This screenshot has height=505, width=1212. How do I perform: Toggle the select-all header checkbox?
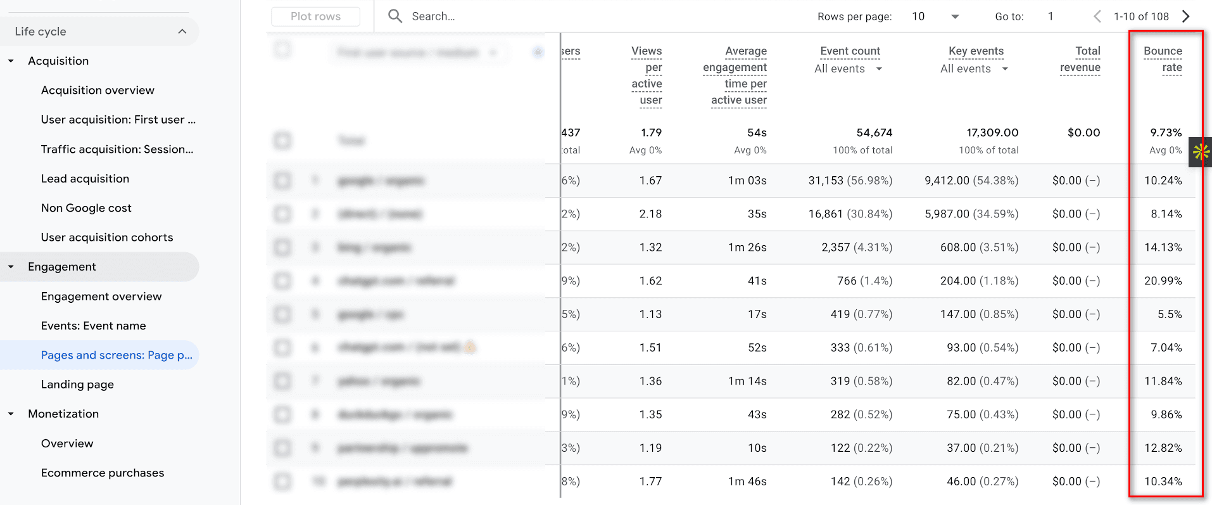(282, 49)
